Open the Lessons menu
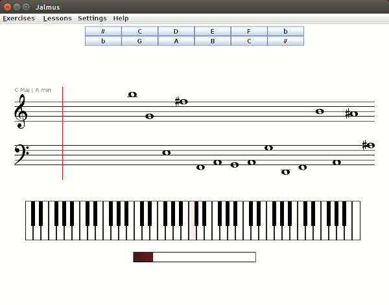The image size is (389, 305). coord(57,18)
